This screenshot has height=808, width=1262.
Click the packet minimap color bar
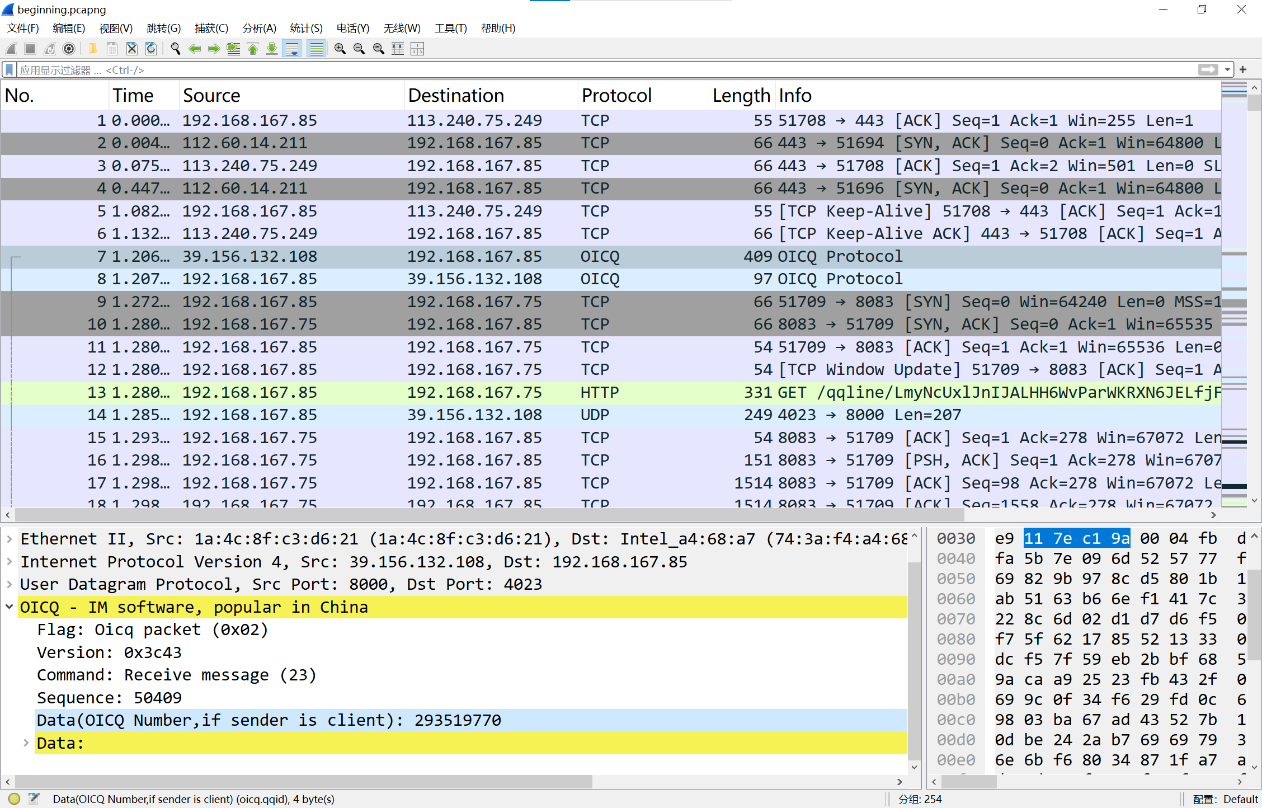click(1234, 294)
